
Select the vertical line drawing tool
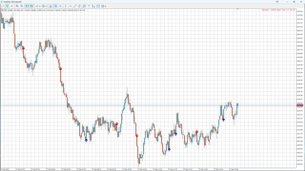click(65, 6)
